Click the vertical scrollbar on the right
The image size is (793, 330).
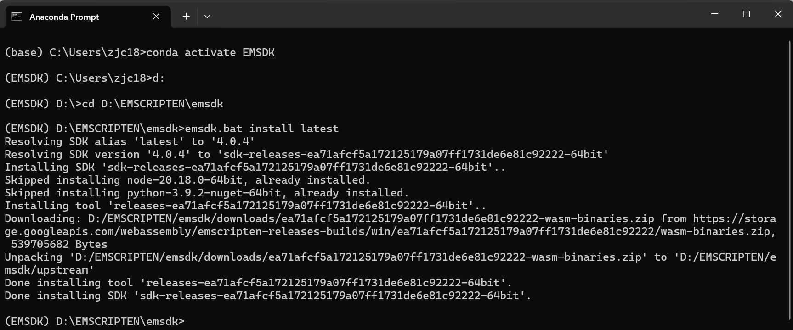click(x=788, y=179)
